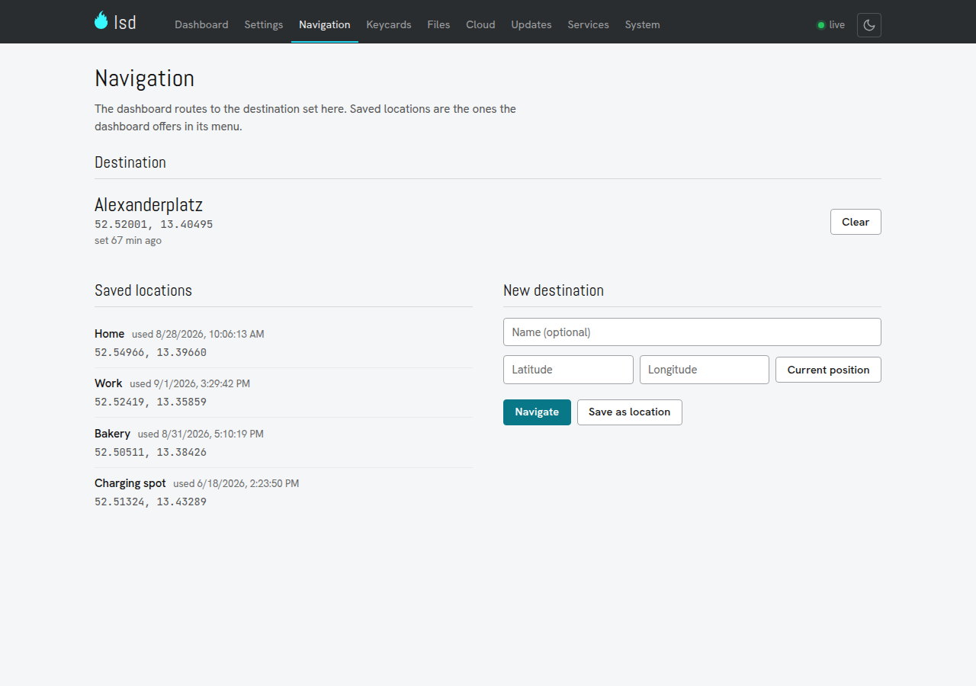Select the Navigation tab
Screen dimensions: 976x686
pyautogui.click(x=325, y=24)
